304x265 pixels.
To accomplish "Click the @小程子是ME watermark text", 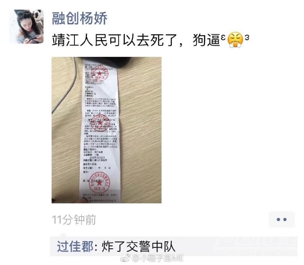I will click(158, 258).
